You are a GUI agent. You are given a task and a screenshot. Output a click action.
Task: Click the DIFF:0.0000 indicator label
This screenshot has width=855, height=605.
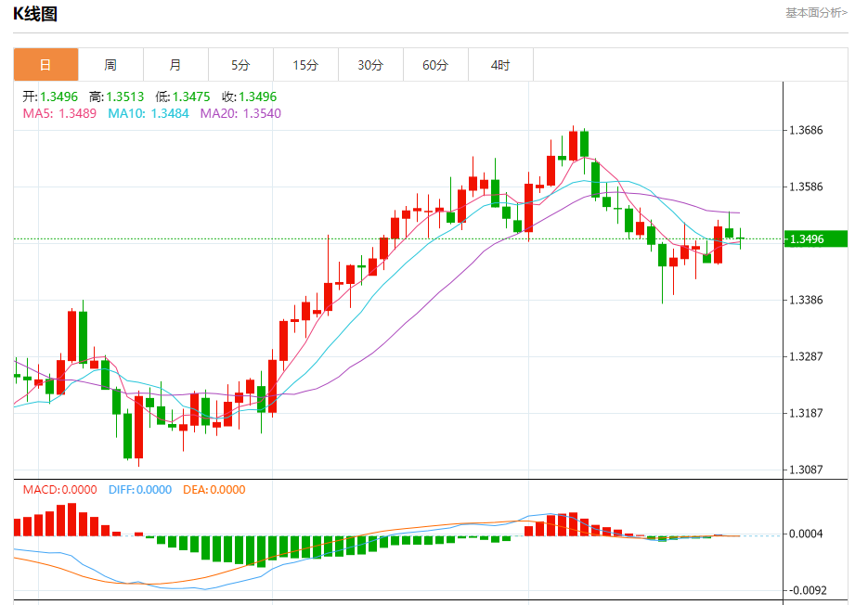140,489
